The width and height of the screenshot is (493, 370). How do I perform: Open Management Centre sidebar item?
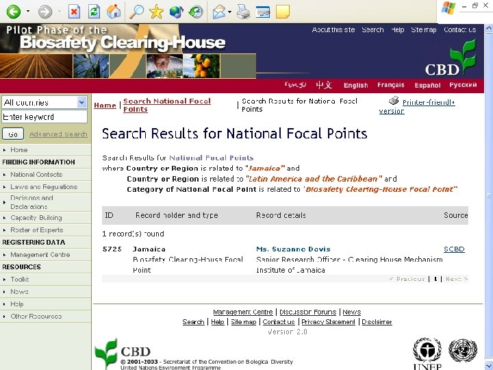click(40, 255)
